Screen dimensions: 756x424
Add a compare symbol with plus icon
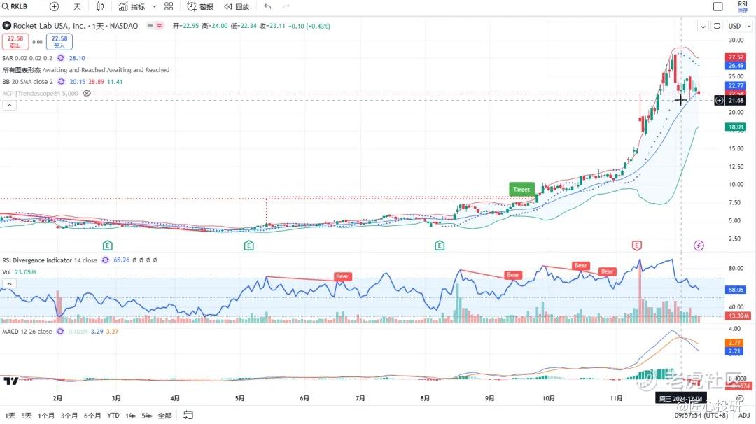coord(54,6)
